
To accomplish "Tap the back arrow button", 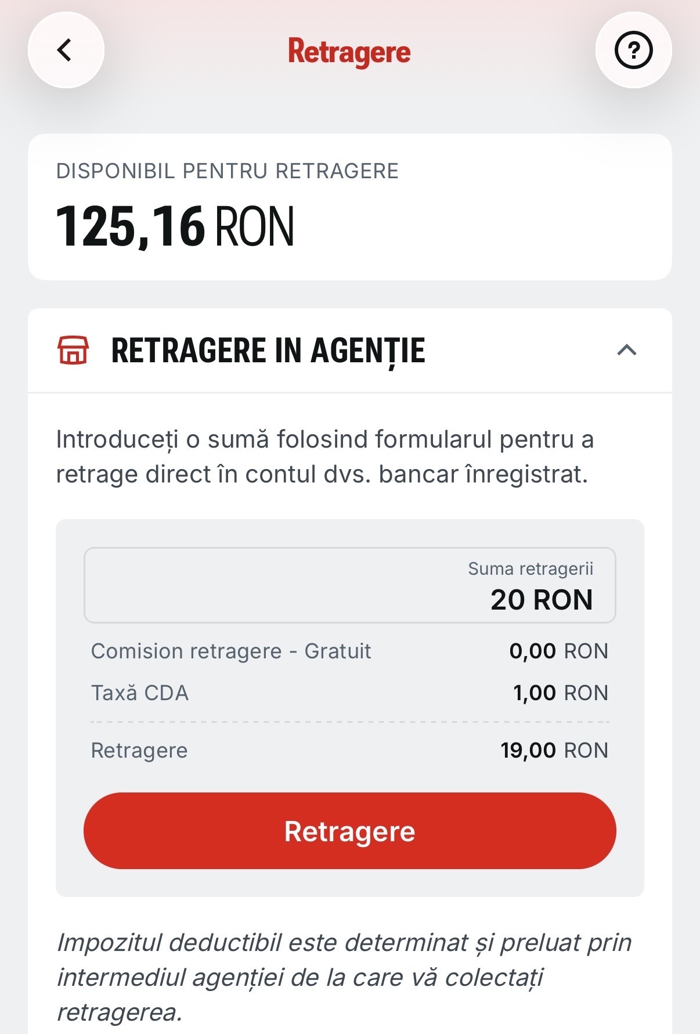I will (x=66, y=50).
